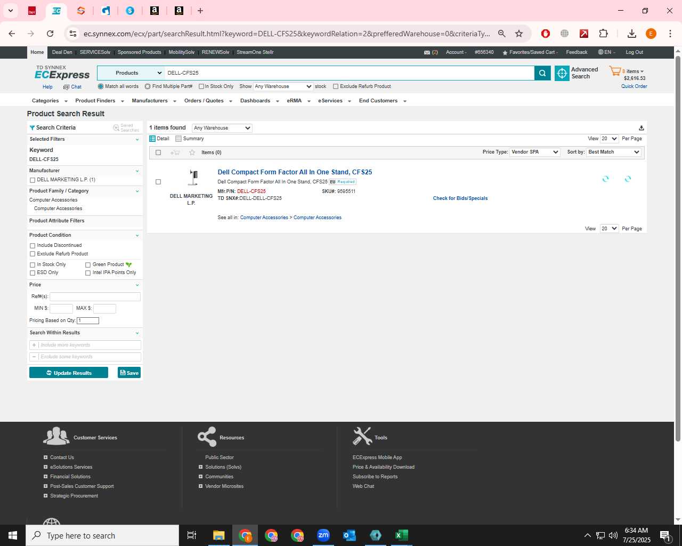Open Zoom app from taskbar
This screenshot has width=682, height=546.
pos(323,535)
